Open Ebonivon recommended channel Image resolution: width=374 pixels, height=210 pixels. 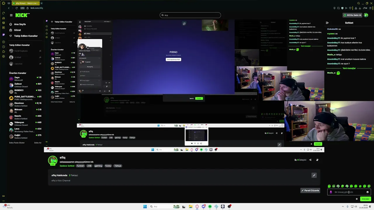point(25,104)
